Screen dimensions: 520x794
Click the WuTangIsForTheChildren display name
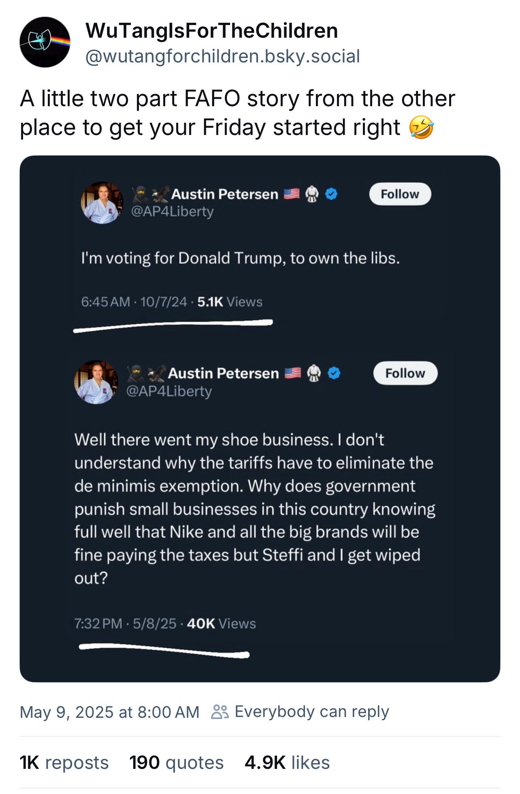tap(211, 31)
